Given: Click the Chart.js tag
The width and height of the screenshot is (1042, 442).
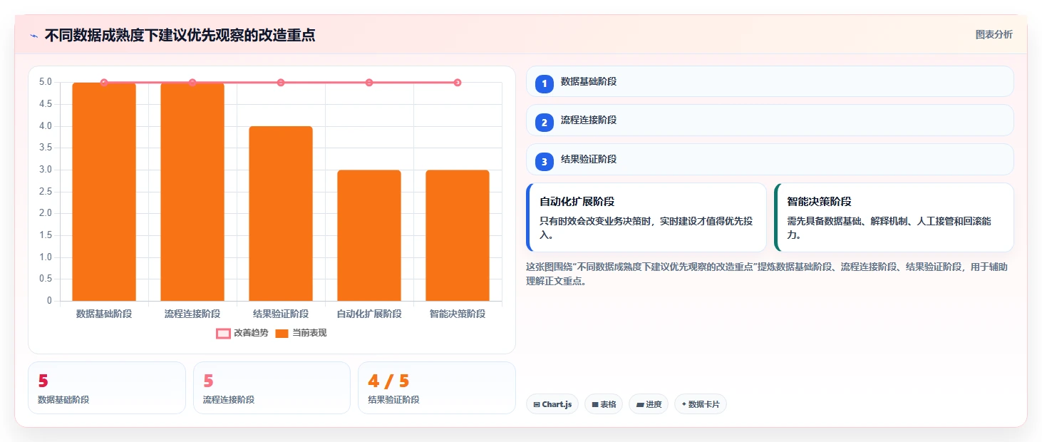Looking at the screenshot, I should point(552,404).
